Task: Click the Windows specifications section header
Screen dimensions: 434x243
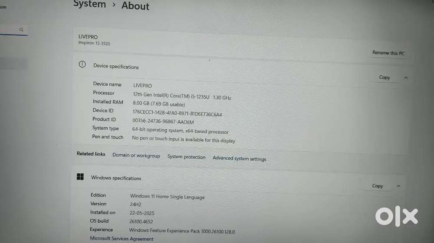Action: [116, 178]
